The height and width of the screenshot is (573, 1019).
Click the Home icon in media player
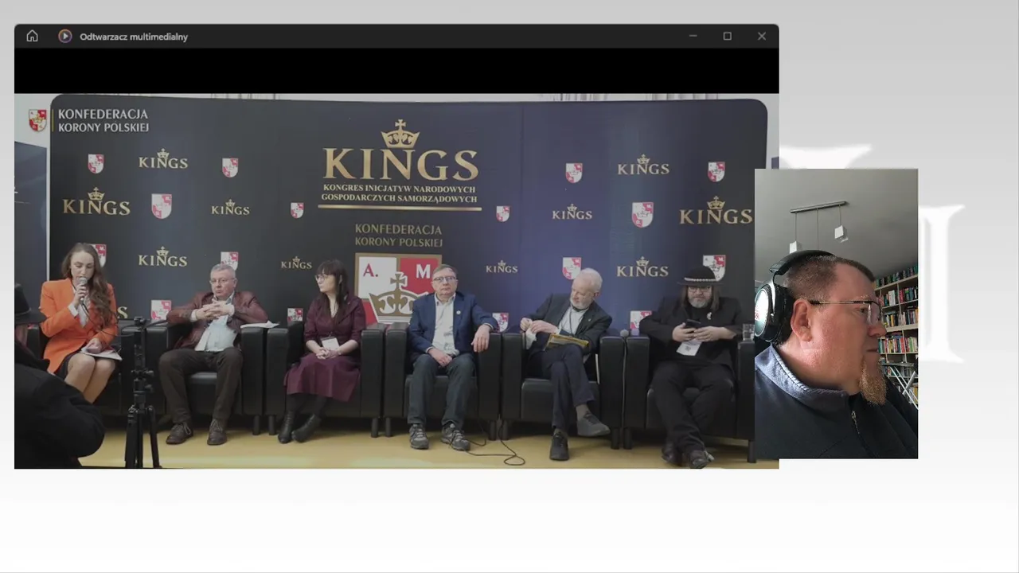coord(32,36)
